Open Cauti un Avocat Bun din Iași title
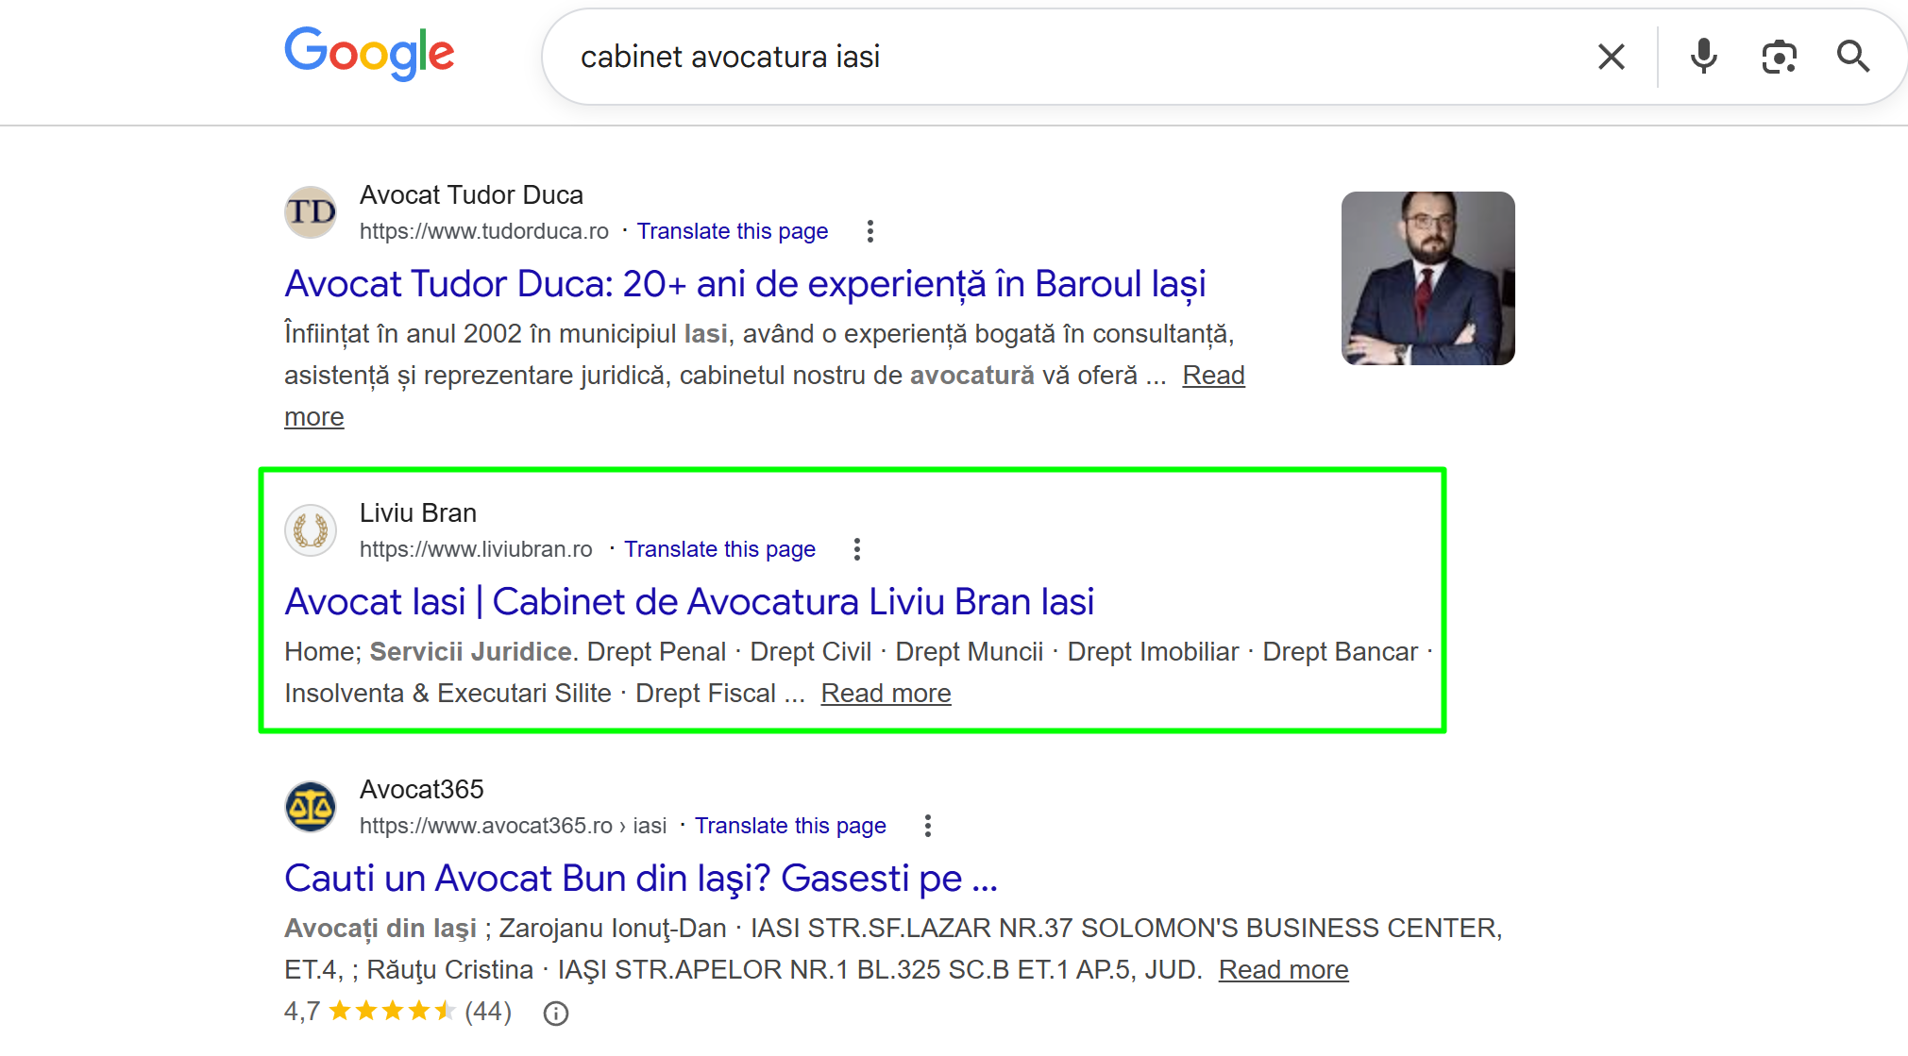 click(x=641, y=879)
